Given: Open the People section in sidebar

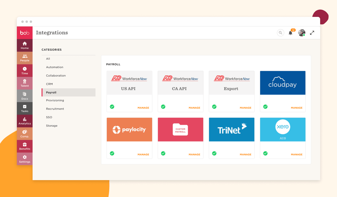Looking at the screenshot, I should tap(25, 58).
